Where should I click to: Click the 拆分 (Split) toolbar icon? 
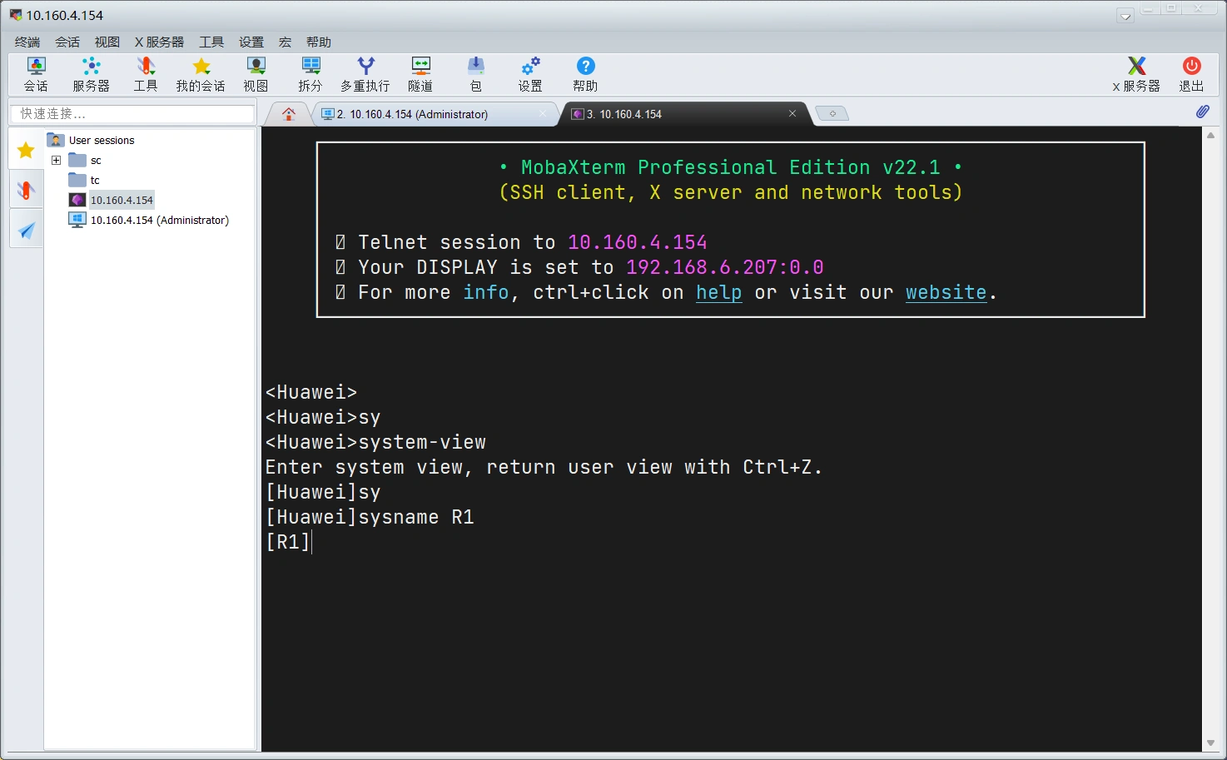pyautogui.click(x=310, y=74)
